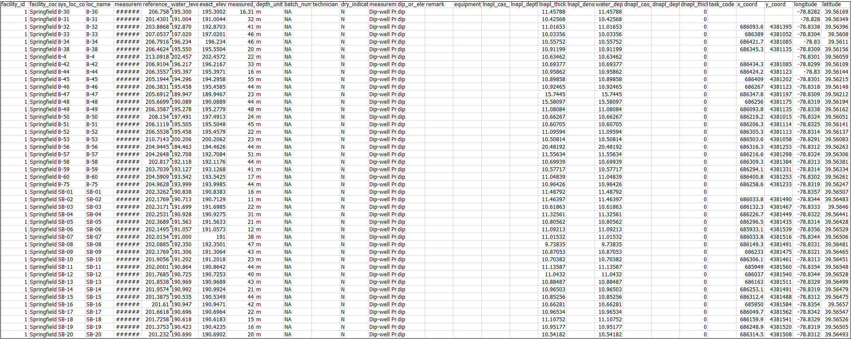Viewport: 851px width, 339px height.
Task: Select the facility_id column header cell
Action: (14, 4)
